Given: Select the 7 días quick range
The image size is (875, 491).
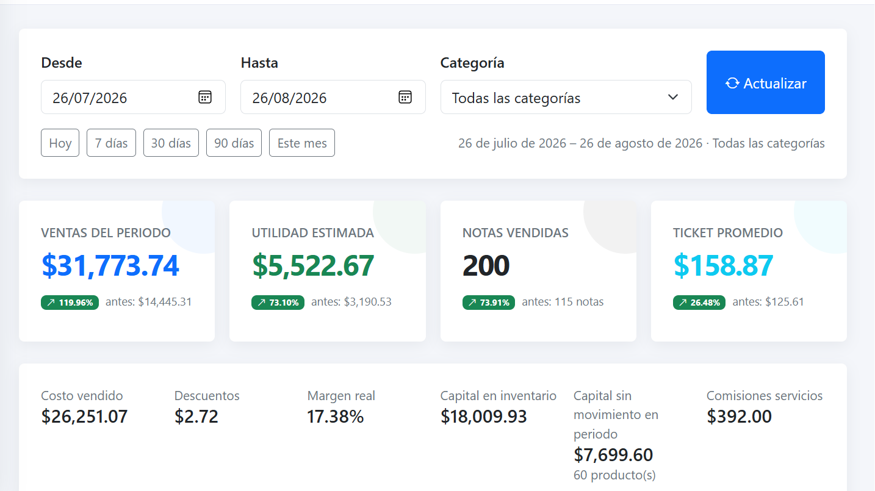Looking at the screenshot, I should coord(111,143).
